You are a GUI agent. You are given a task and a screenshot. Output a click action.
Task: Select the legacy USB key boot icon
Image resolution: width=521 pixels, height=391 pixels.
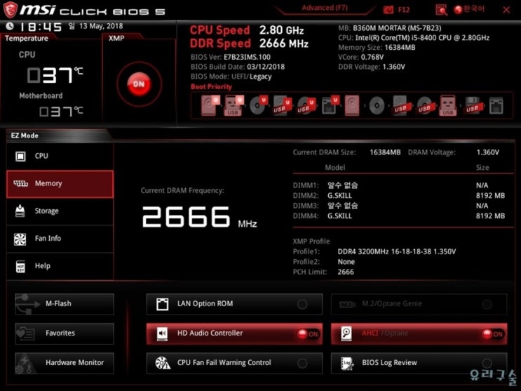point(448,105)
